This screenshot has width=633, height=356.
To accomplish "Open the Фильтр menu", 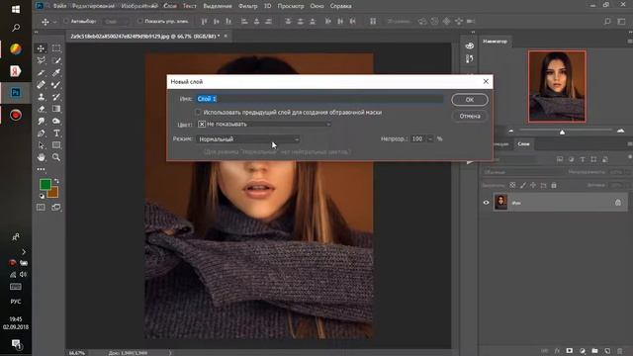I will [x=248, y=6].
